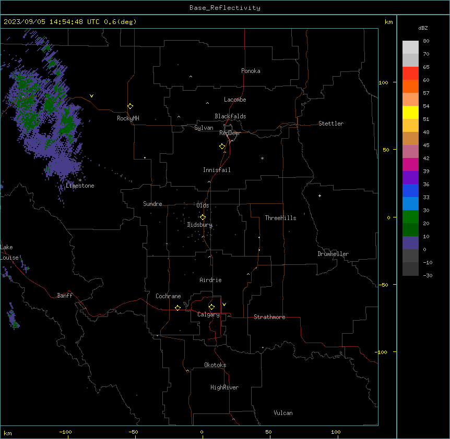Select the 30 dBZ green swatch
The width and height of the screenshot is (450, 439).
[x=410, y=217]
